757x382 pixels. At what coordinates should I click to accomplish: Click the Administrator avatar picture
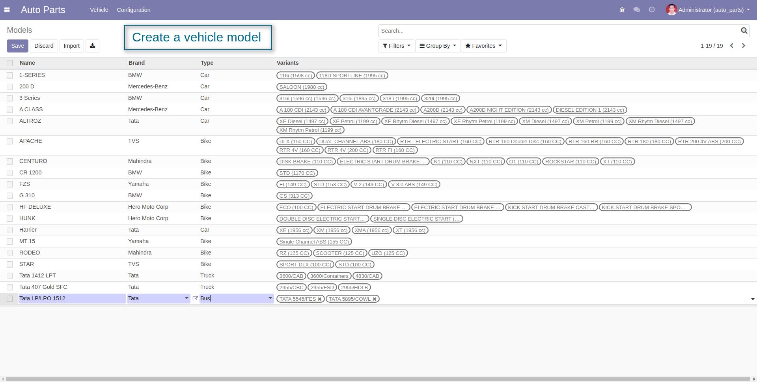[671, 10]
